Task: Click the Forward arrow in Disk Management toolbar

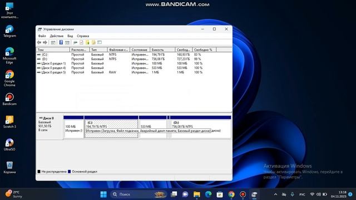Action: pyautogui.click(x=45, y=42)
